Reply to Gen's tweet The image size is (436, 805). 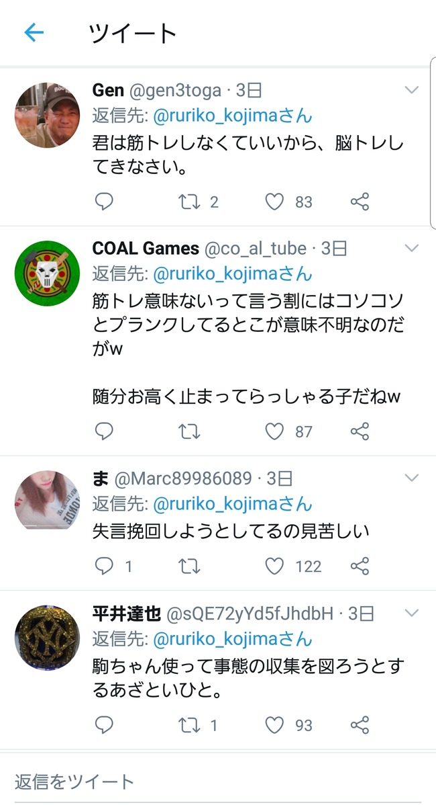pos(104,202)
